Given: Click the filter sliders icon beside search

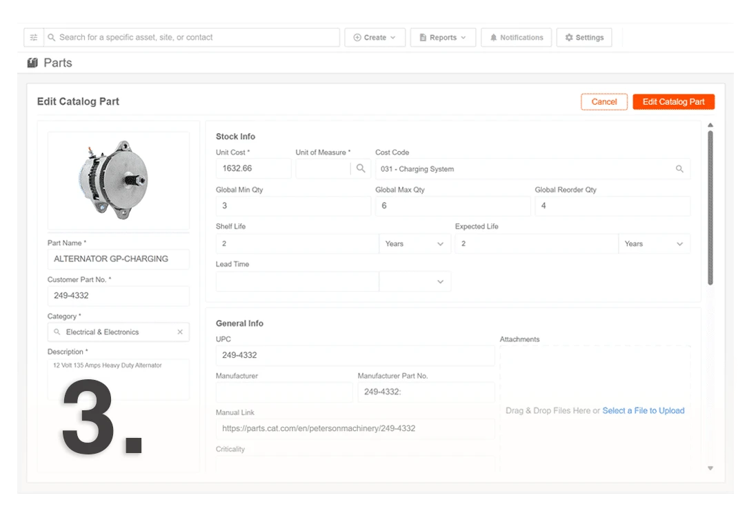Looking at the screenshot, I should pyautogui.click(x=34, y=38).
